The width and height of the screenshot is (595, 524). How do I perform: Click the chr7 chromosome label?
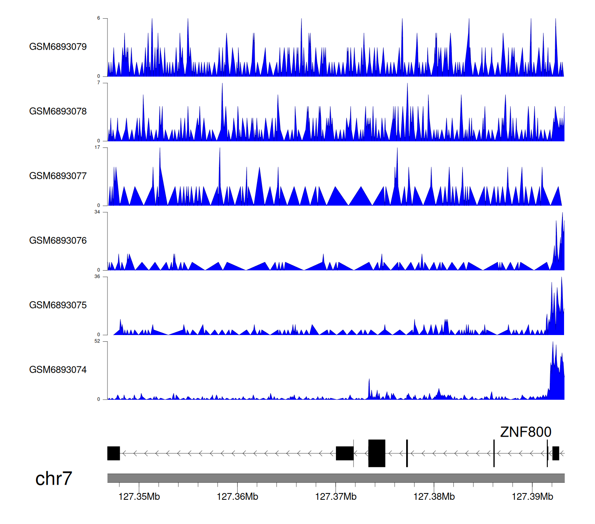(x=54, y=479)
